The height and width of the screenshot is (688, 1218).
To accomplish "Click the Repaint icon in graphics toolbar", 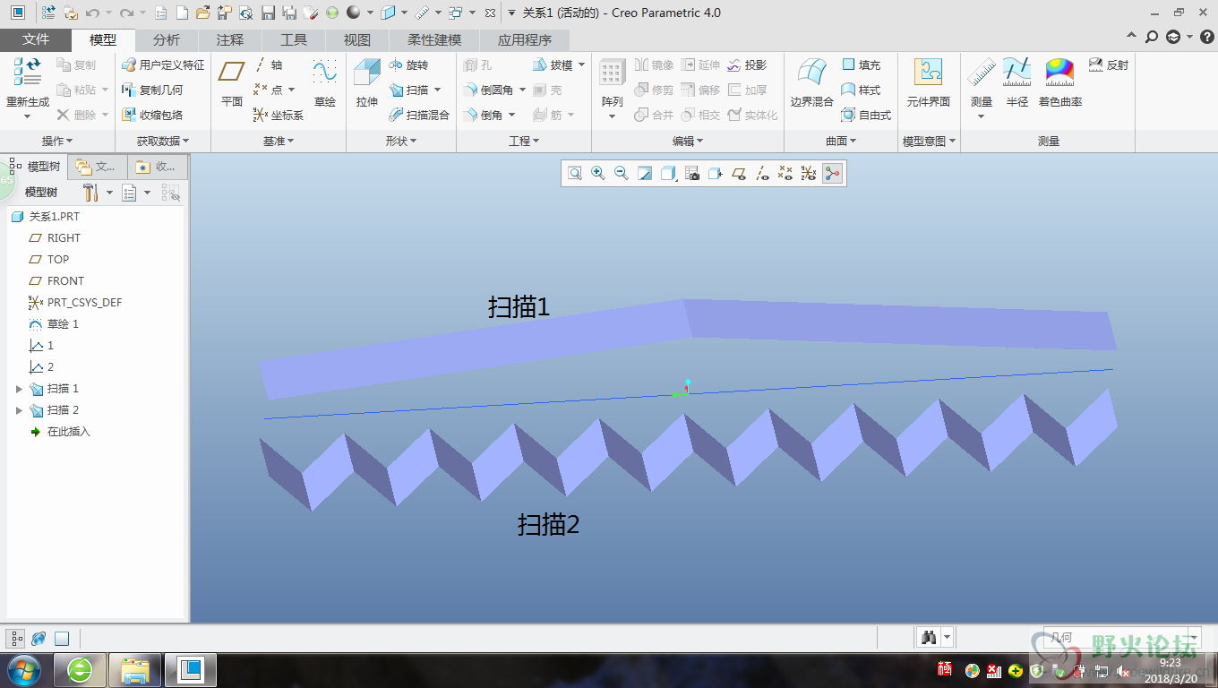I will [x=645, y=174].
